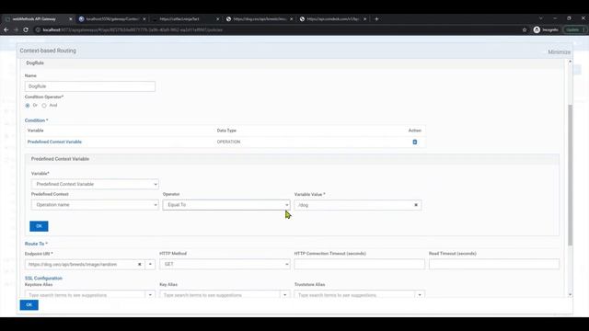
Task: View site information icon in address bar
Action: [38, 29]
